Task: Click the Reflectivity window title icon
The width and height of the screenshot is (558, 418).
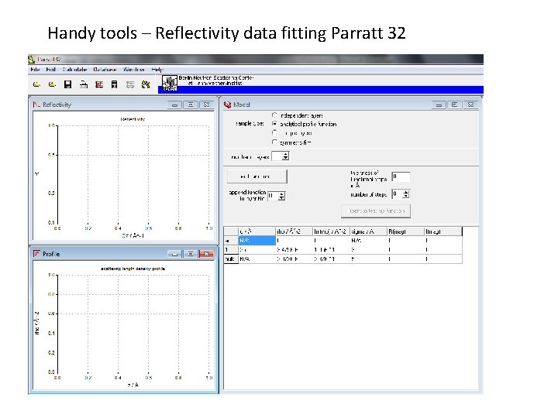Action: [36, 104]
